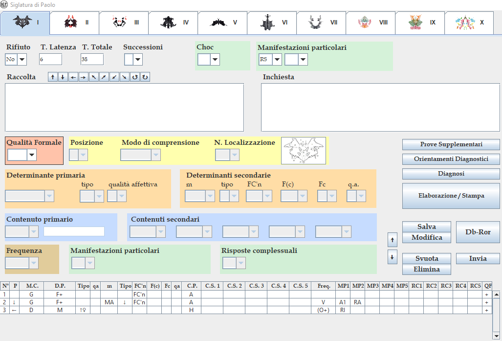Open the N. Localizzazione dropdown

coord(235,155)
